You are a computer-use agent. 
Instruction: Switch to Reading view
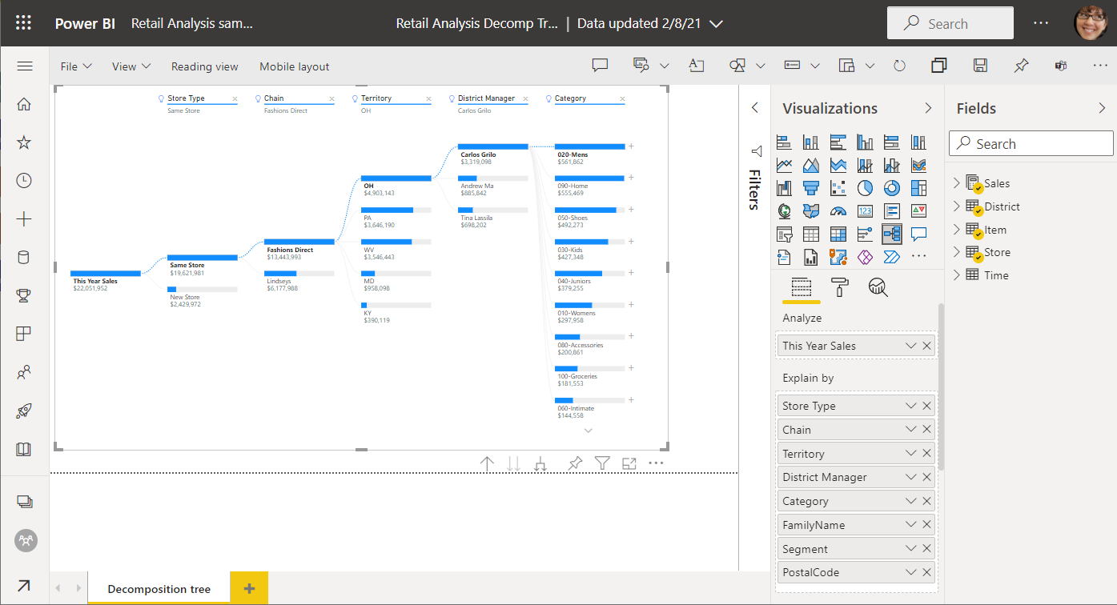click(x=205, y=66)
